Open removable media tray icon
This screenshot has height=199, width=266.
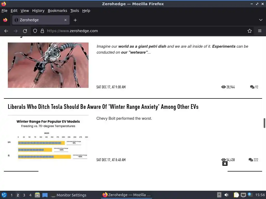coord(219,195)
